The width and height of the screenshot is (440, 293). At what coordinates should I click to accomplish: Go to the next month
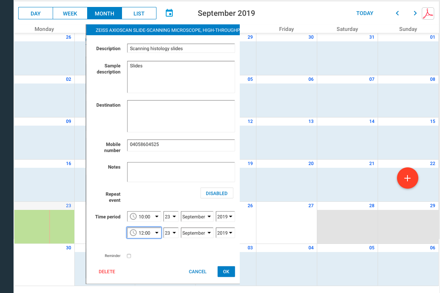tap(415, 13)
